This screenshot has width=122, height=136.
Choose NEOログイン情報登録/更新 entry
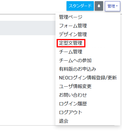[x=88, y=78]
